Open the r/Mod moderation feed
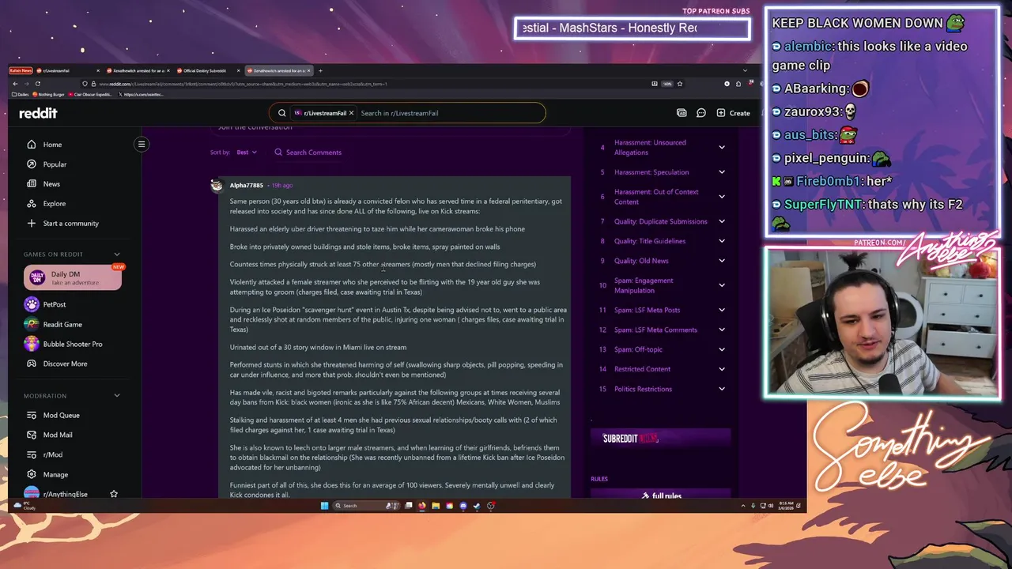This screenshot has height=569, width=1012. (x=45, y=454)
